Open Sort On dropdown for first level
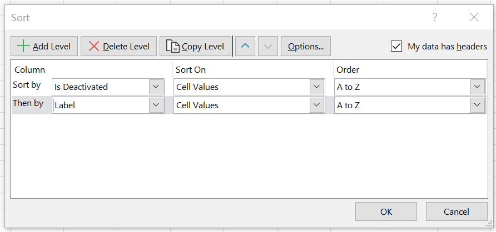 point(316,87)
